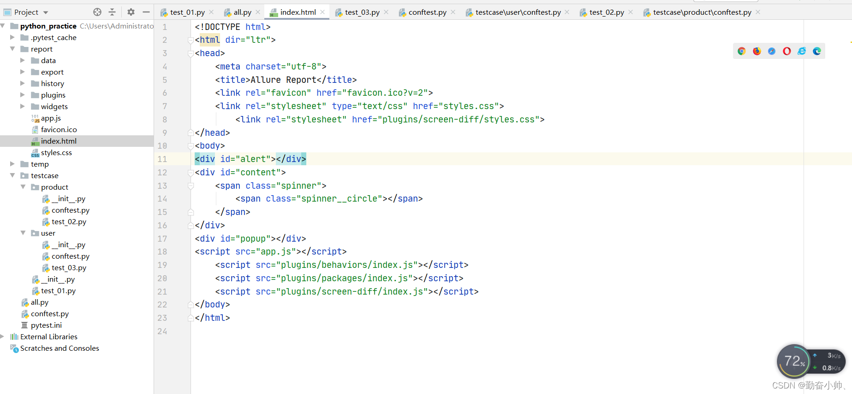The image size is (852, 394).
Task: Expand External Libraries node
Action: [x=3, y=336]
